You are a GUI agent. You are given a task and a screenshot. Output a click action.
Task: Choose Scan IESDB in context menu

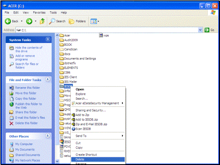click(x=98, y=129)
